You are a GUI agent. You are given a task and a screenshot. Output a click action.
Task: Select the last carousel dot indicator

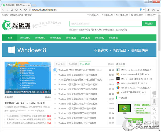point(49,92)
